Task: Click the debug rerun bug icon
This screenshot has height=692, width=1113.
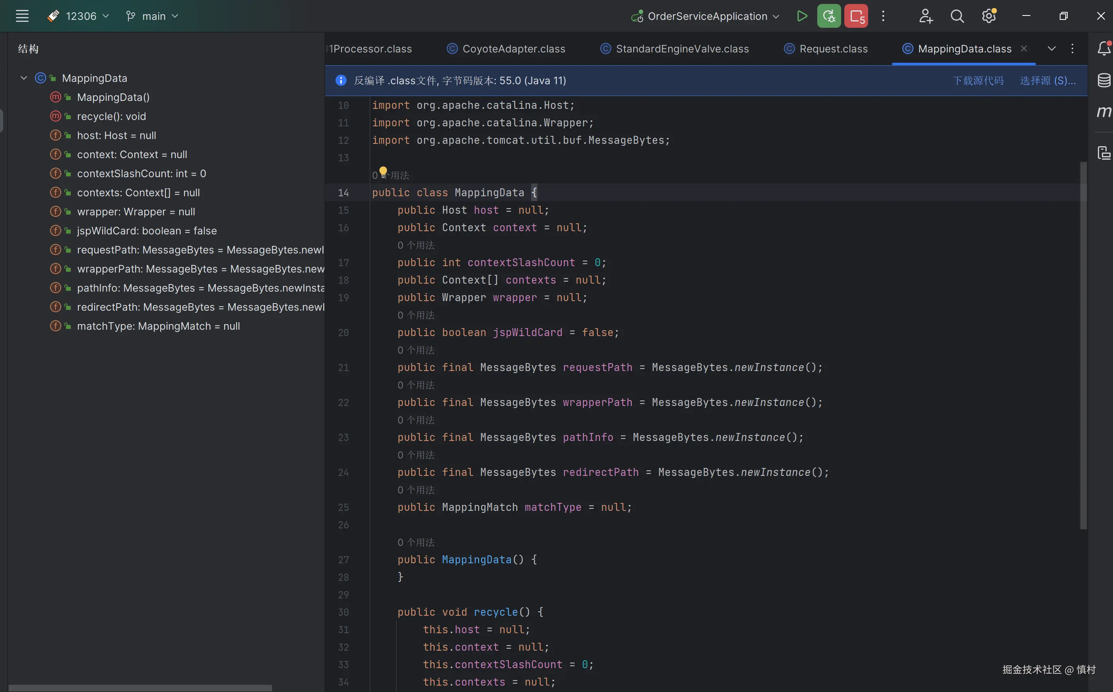Action: coord(829,16)
